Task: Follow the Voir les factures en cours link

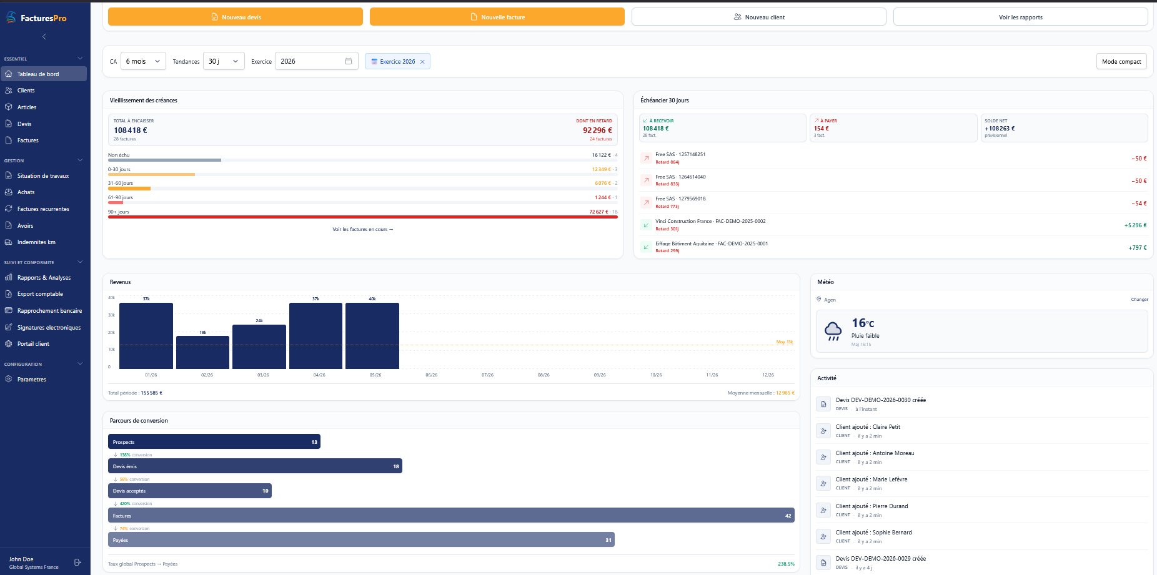Action: pyautogui.click(x=363, y=230)
